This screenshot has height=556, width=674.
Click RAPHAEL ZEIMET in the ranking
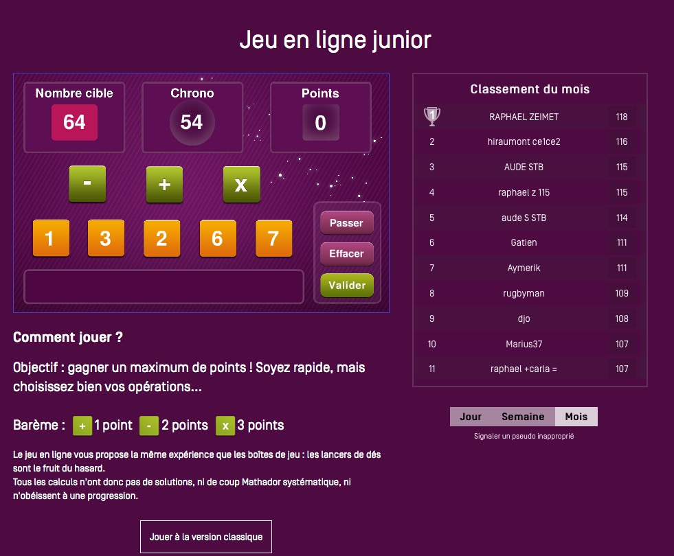point(524,117)
